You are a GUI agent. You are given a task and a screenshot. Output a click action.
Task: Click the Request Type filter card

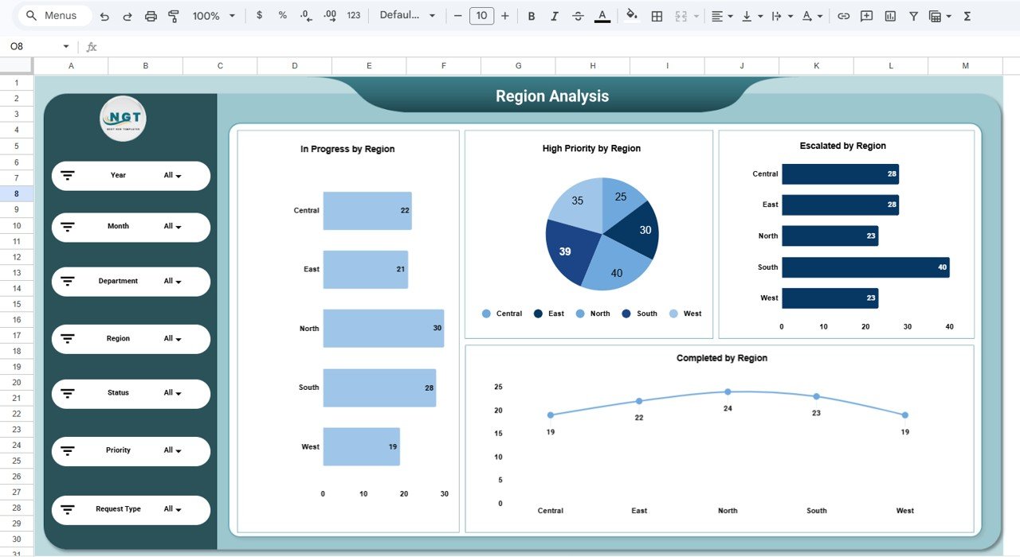coord(131,509)
